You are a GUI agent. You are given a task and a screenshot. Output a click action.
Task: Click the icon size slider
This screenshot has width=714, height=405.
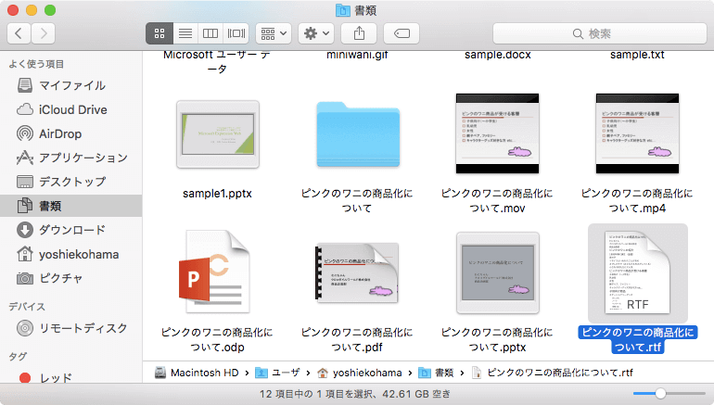click(669, 393)
